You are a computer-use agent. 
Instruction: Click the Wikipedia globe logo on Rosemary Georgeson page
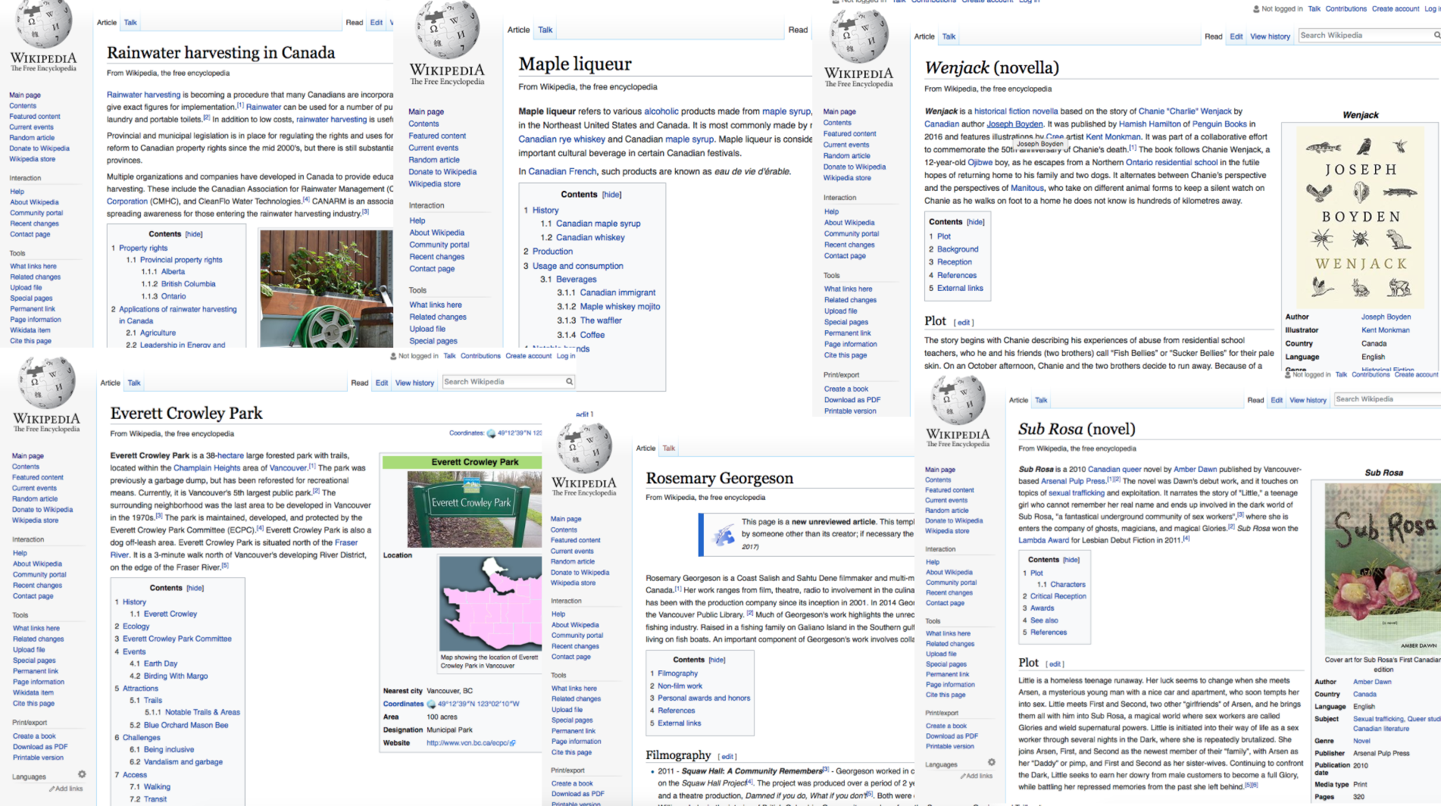pos(586,448)
